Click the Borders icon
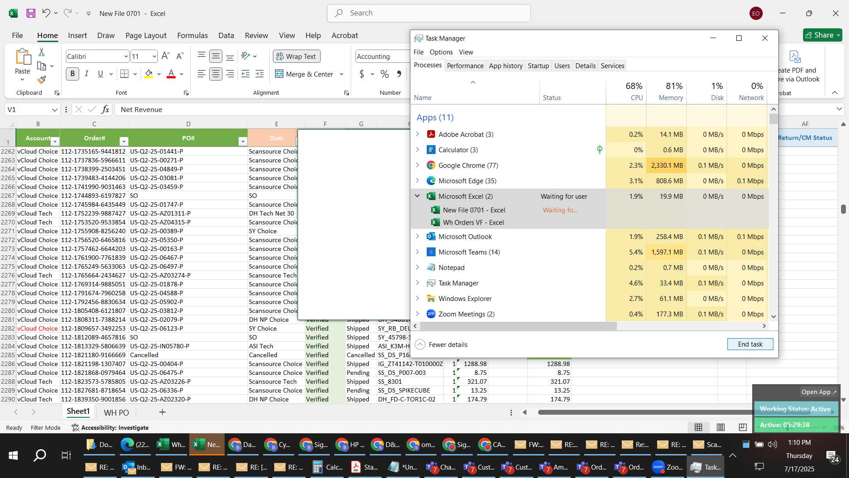This screenshot has height=478, width=849. (125, 74)
